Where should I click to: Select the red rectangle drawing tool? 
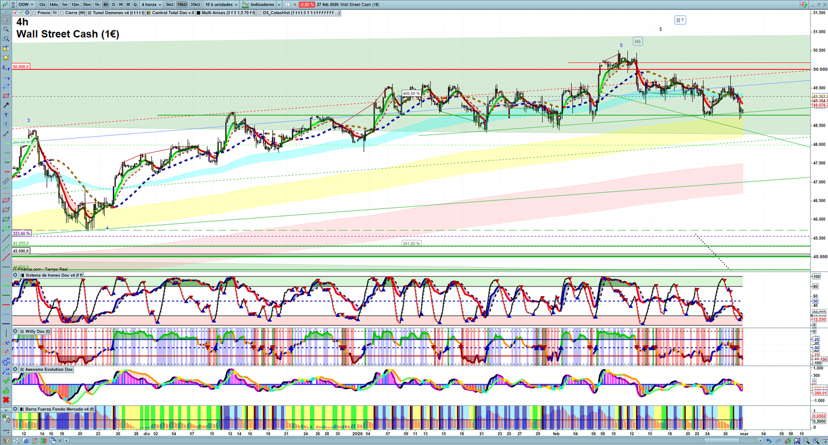pos(6,96)
